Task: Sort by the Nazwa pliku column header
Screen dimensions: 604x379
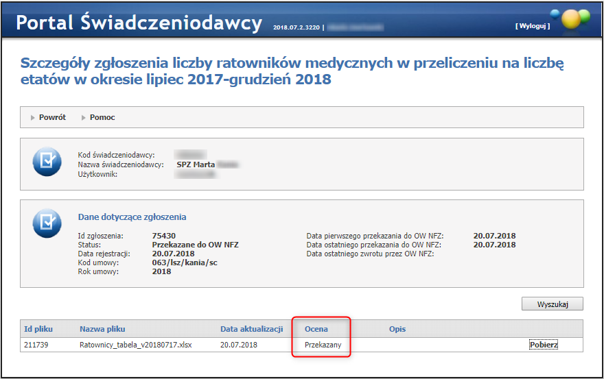Action: coord(102,329)
